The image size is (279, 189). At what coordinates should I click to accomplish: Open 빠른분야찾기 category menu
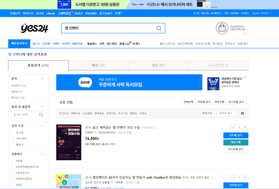click(x=19, y=44)
